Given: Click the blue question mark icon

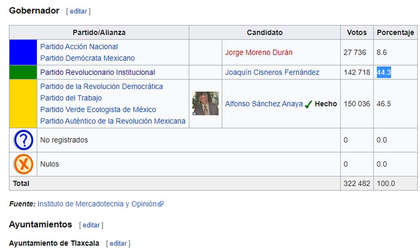Looking at the screenshot, I should tap(24, 140).
